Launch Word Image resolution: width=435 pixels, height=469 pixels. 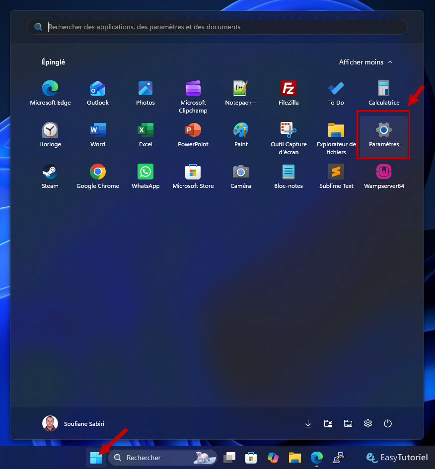98,135
